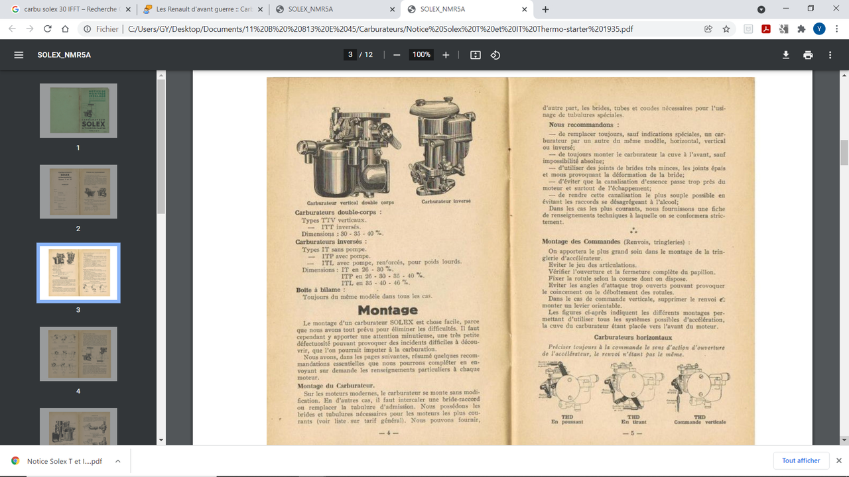Click the 'Montage du Carburateur.' subheading
The height and width of the screenshot is (477, 849).
pos(336,386)
